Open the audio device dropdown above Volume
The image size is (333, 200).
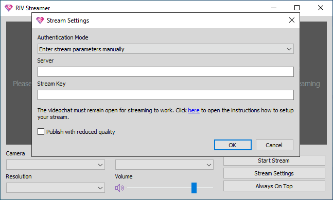(x=164, y=165)
